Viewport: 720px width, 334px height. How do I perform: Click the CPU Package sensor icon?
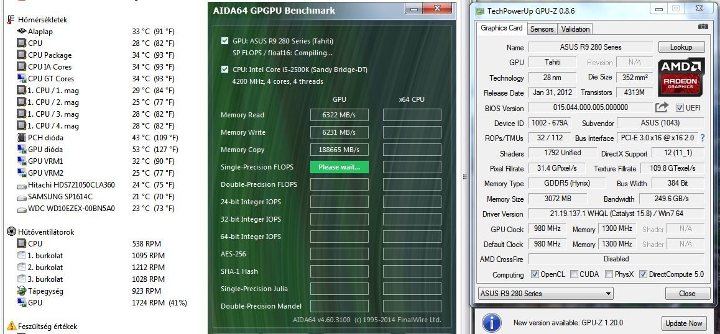tap(22, 55)
